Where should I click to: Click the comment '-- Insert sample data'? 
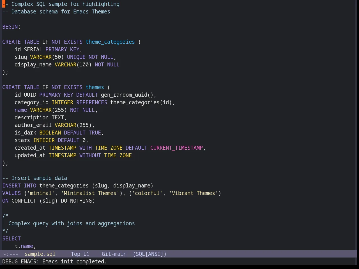click(35, 178)
